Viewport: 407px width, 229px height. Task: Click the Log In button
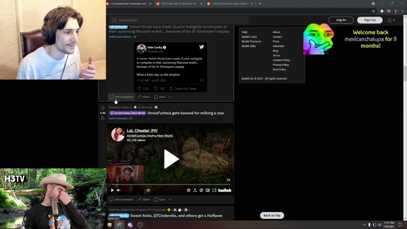click(x=341, y=20)
